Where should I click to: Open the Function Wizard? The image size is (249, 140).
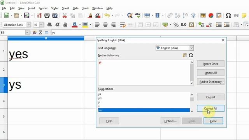(x=34, y=33)
